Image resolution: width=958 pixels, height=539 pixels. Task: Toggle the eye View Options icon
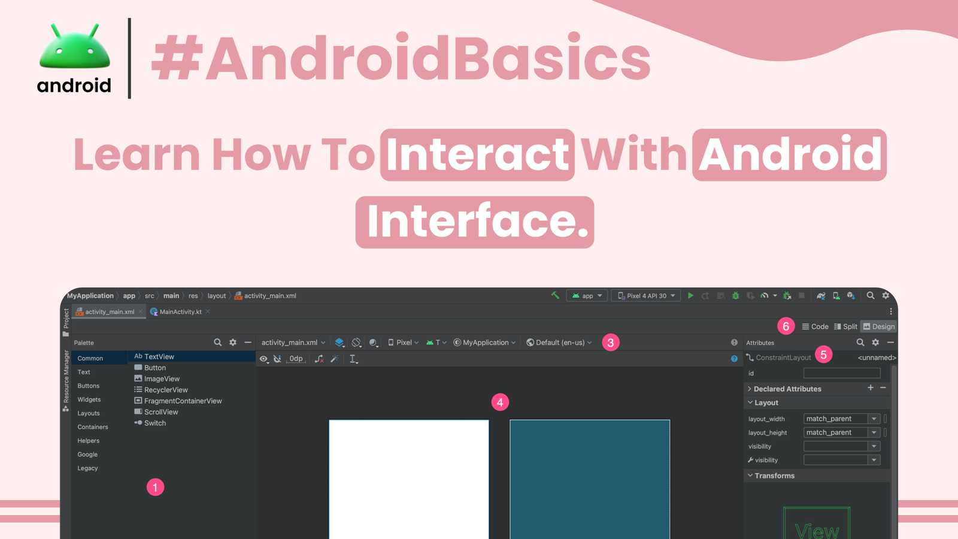point(263,359)
